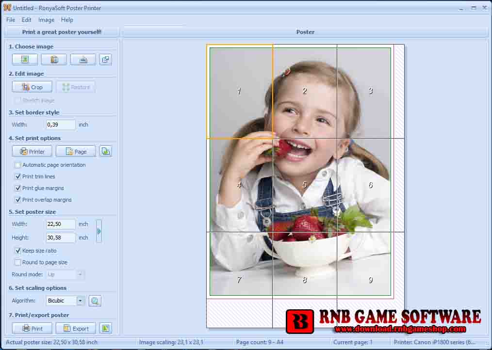The image size is (492, 350).
Task: Click the '4. Set print options' heading
Action: [34, 138]
